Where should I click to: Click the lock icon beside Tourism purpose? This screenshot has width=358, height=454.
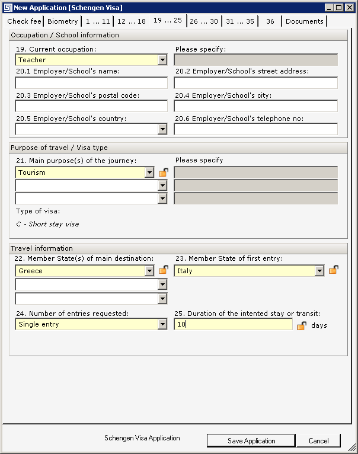pyautogui.click(x=164, y=172)
